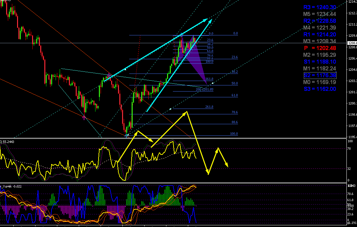Viewport: 357px width, 227px height.
Task: Click the M2 = 1195.29 midpoint label
Action: point(319,55)
